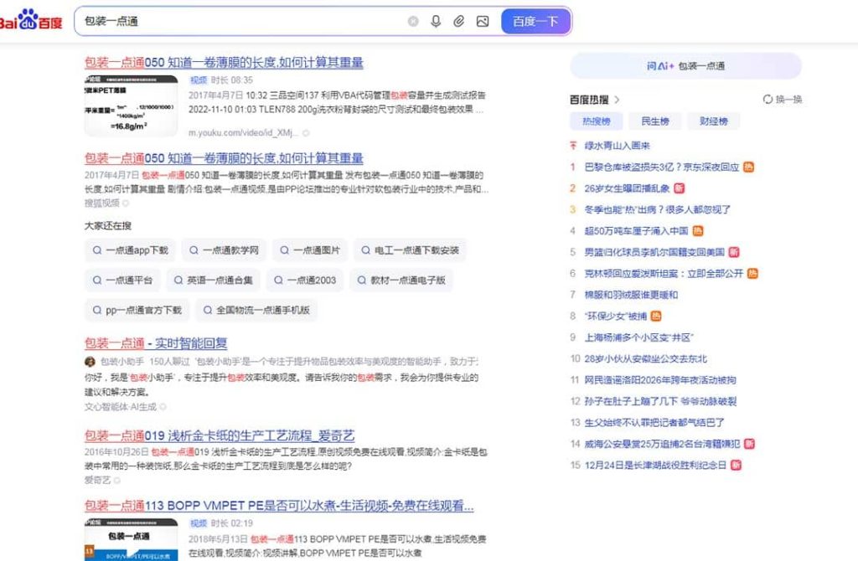Click the camera icon for image search
Viewport: 858px width, 561px height.
coord(481,22)
